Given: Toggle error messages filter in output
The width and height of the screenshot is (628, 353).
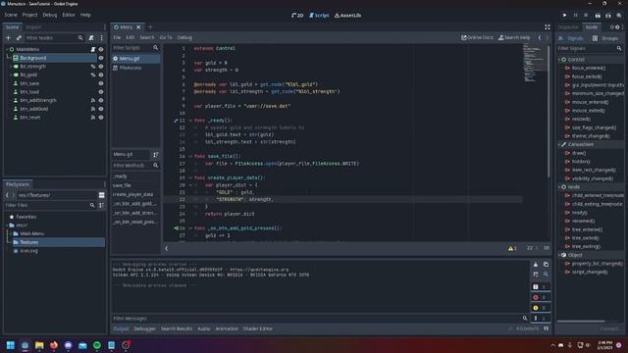Looking at the screenshot, I should 541,297.
